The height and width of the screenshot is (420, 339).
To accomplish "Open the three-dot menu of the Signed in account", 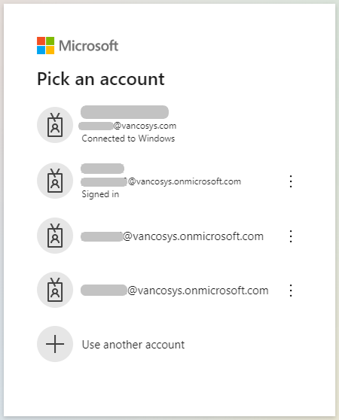I will click(291, 181).
